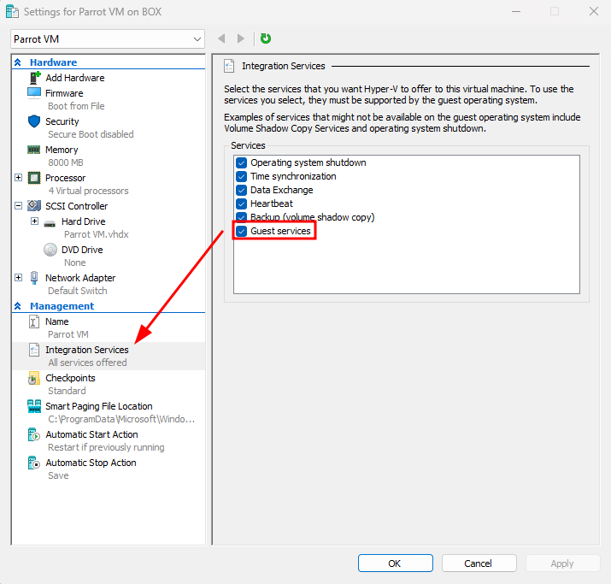Minimize the Settings window
This screenshot has width=611, height=584.
(516, 11)
